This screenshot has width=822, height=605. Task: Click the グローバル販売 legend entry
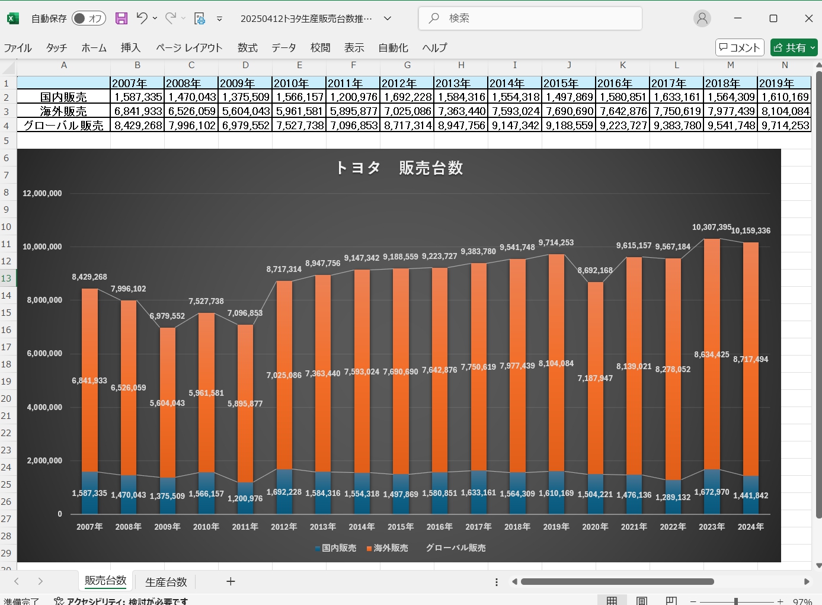click(x=455, y=548)
